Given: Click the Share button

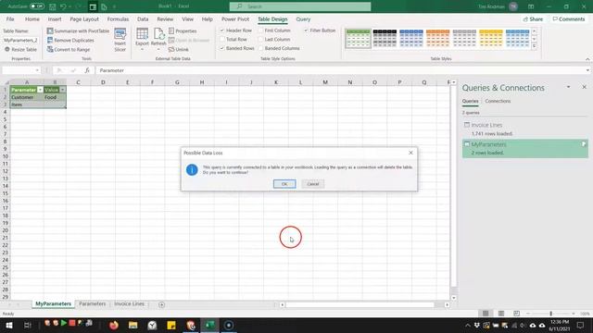Looking at the screenshot, I should click(x=533, y=18).
